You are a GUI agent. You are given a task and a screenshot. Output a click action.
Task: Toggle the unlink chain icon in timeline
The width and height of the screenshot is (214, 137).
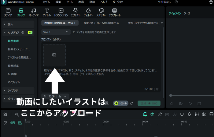(x=5, y=123)
